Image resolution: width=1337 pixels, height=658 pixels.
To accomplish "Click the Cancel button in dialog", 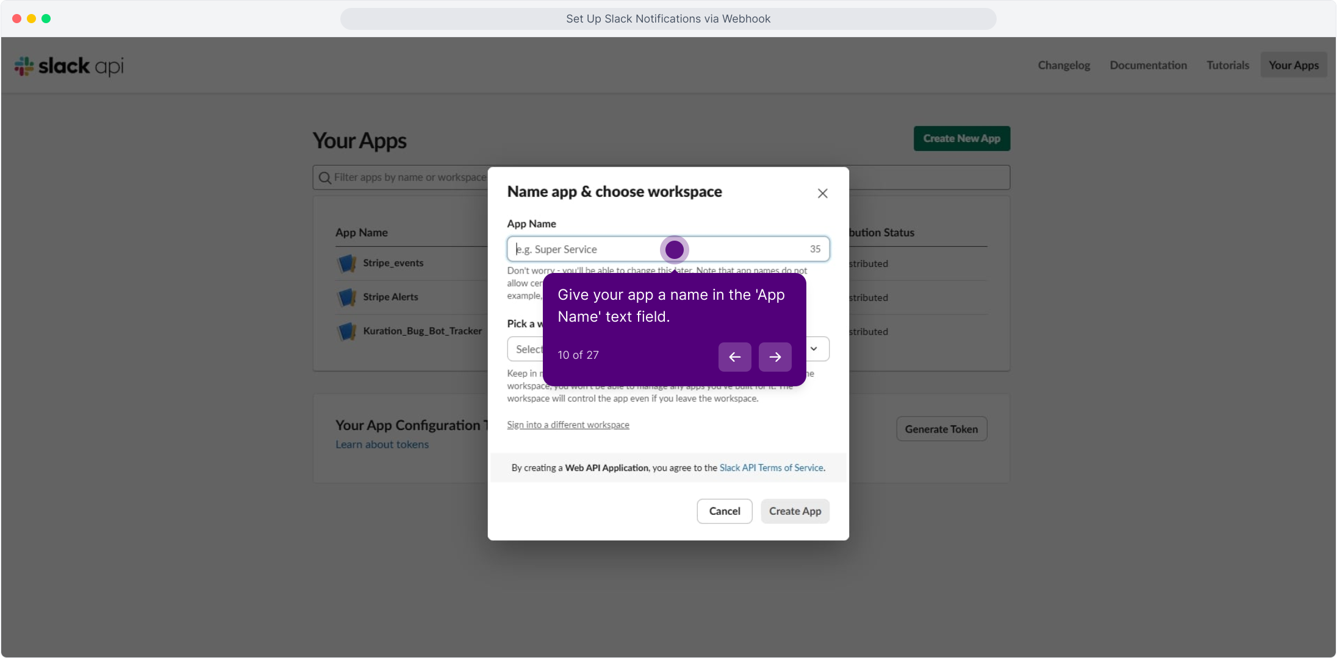I will point(724,511).
